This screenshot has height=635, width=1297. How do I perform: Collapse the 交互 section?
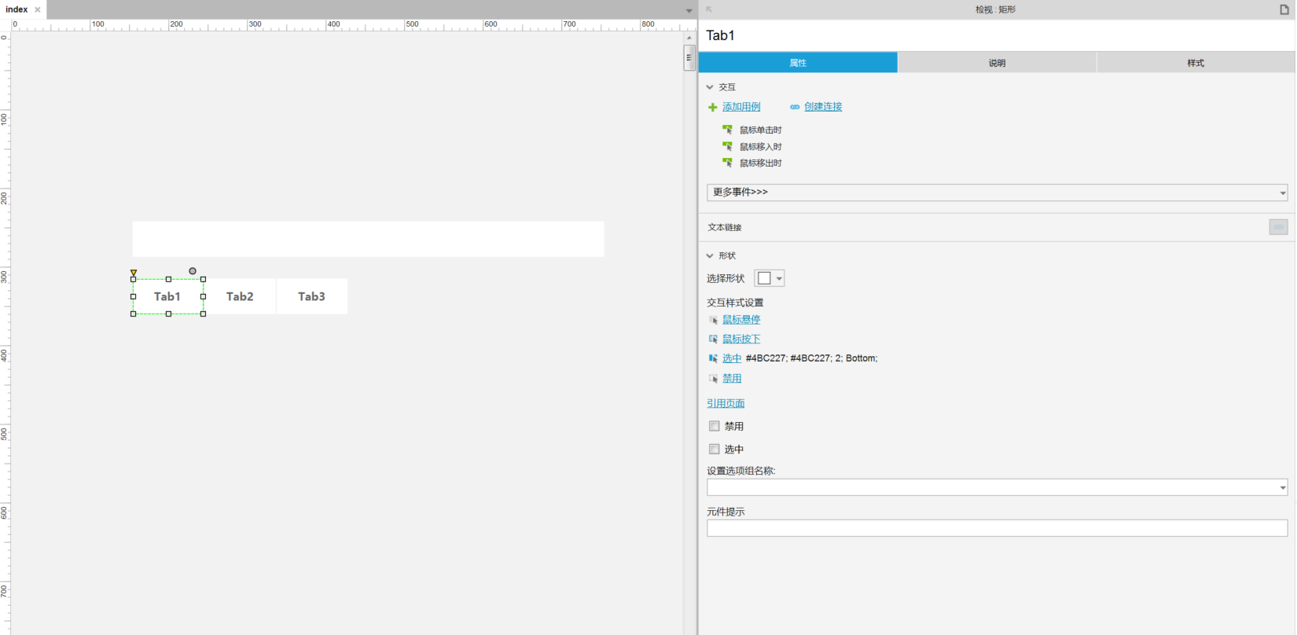point(710,87)
